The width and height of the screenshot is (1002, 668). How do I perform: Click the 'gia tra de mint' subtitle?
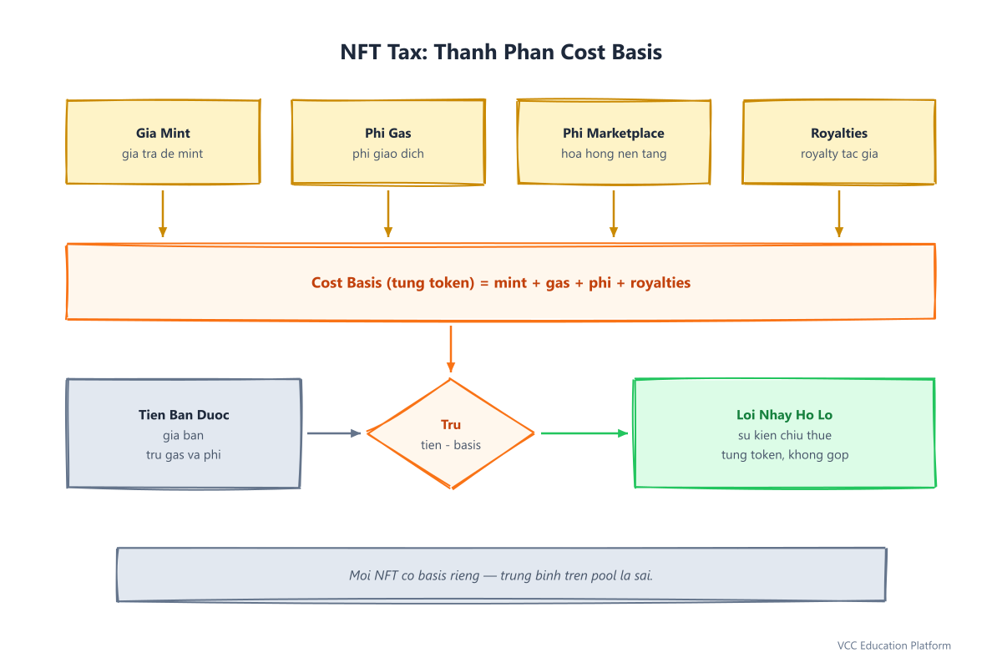pyautogui.click(x=163, y=154)
